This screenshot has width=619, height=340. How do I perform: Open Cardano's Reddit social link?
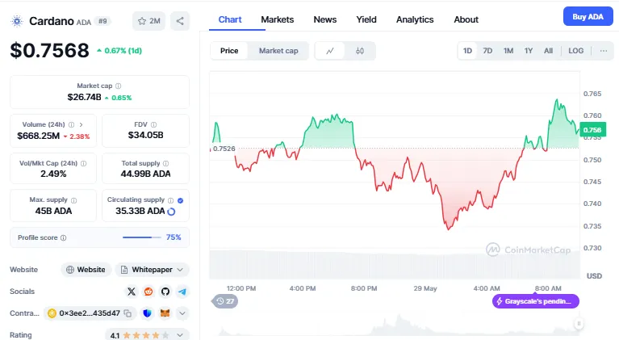click(148, 292)
